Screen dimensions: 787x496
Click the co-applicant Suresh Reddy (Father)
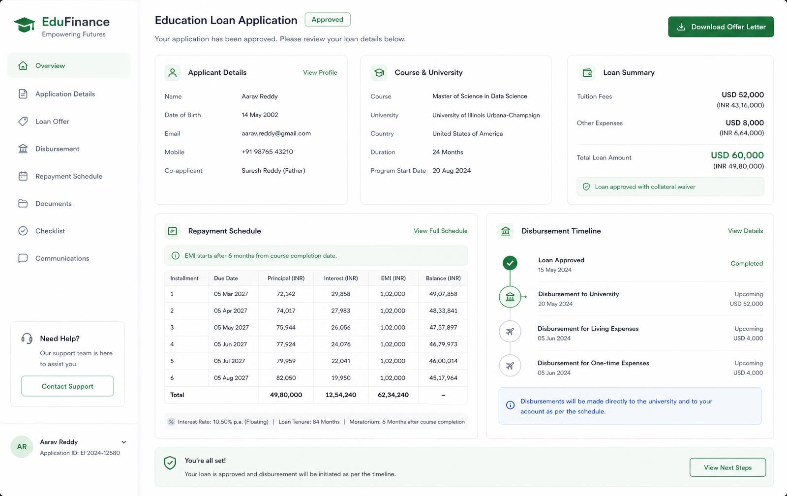[x=273, y=171]
